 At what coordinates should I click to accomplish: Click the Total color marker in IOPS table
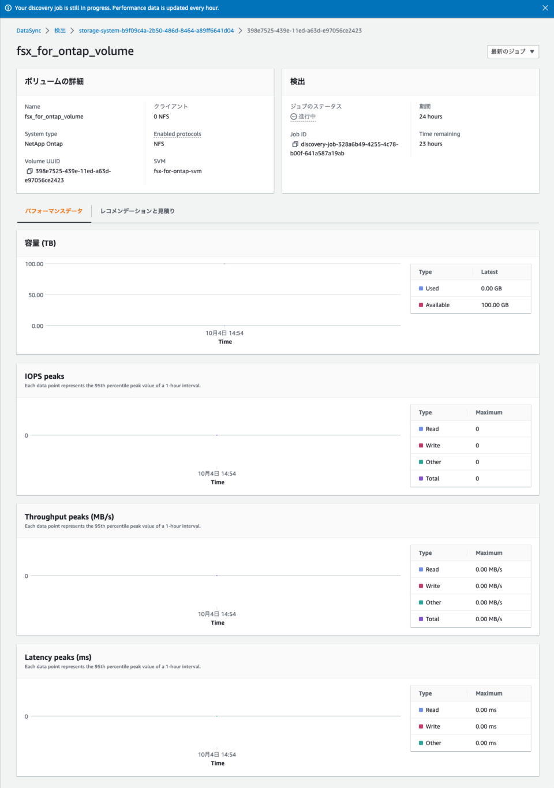click(x=420, y=478)
